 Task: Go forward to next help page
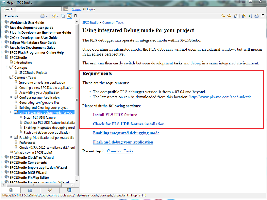click(x=229, y=16)
